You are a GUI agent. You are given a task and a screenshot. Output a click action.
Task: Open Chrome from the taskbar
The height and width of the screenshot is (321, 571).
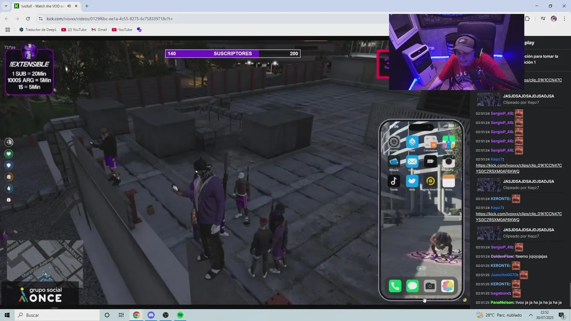coord(136,315)
